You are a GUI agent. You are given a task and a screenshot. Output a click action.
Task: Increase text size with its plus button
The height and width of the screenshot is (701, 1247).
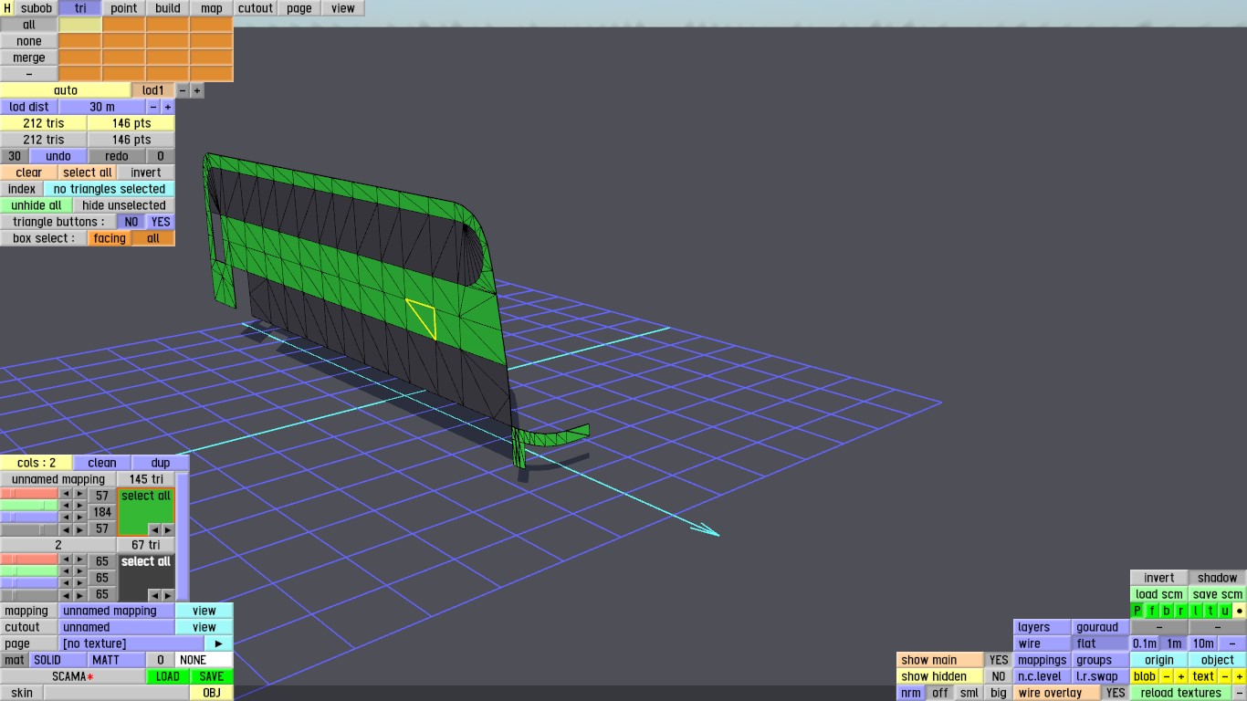tap(1240, 676)
